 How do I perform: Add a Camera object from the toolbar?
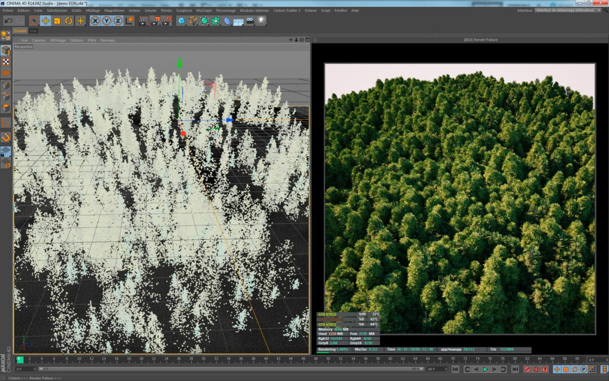tap(250, 21)
